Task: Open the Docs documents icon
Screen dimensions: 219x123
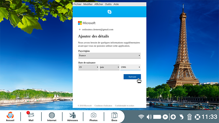Action: [114, 117]
